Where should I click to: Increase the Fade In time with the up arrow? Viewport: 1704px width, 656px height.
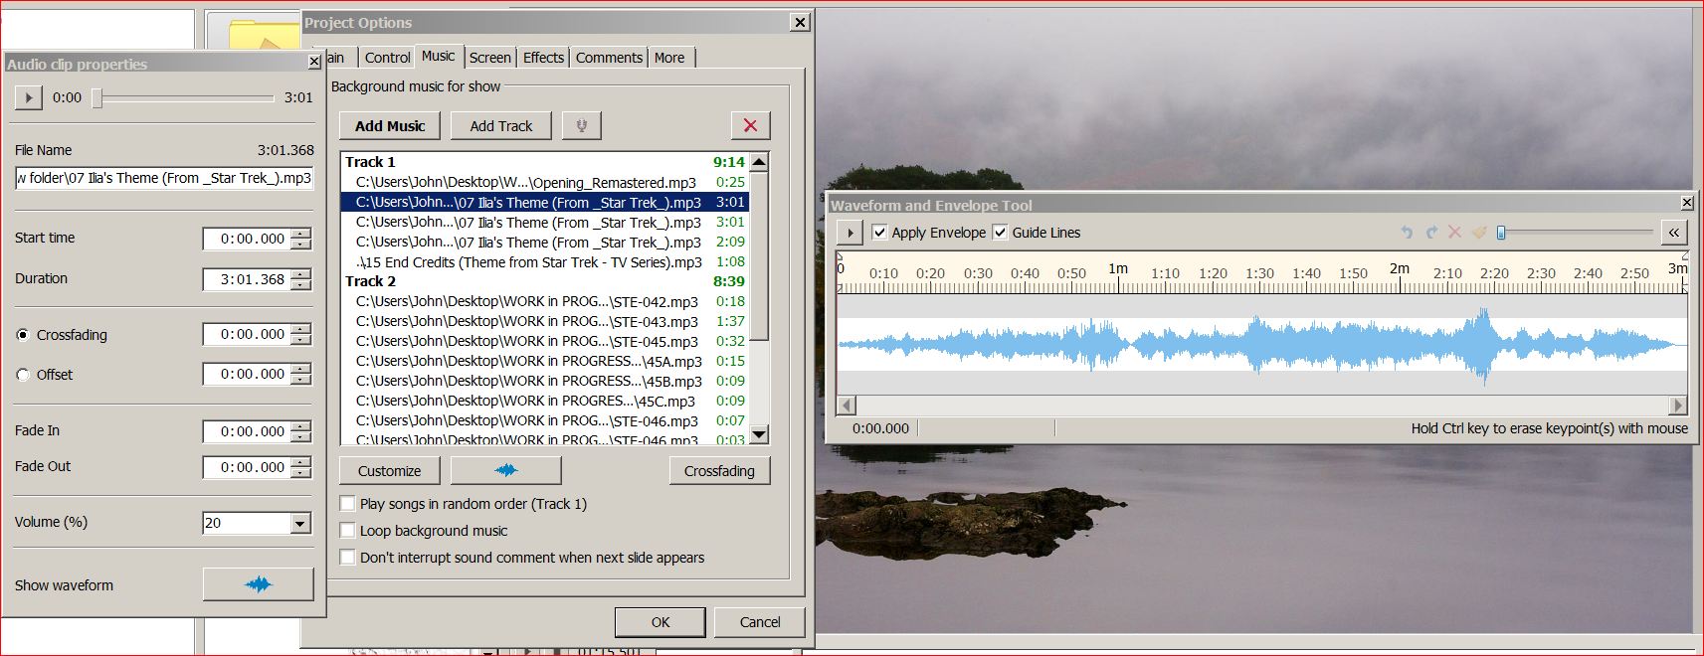coord(301,426)
